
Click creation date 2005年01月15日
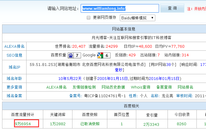[x=112, y=79]
